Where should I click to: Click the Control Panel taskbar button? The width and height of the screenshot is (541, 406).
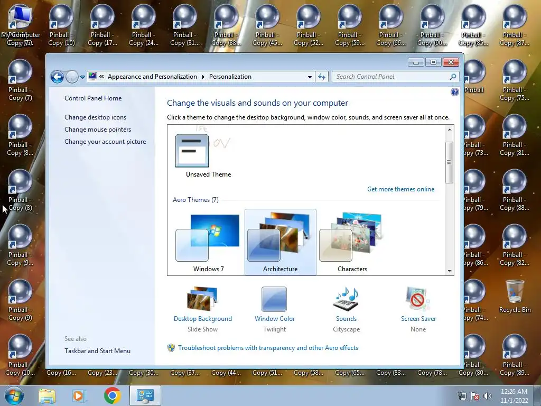145,395
